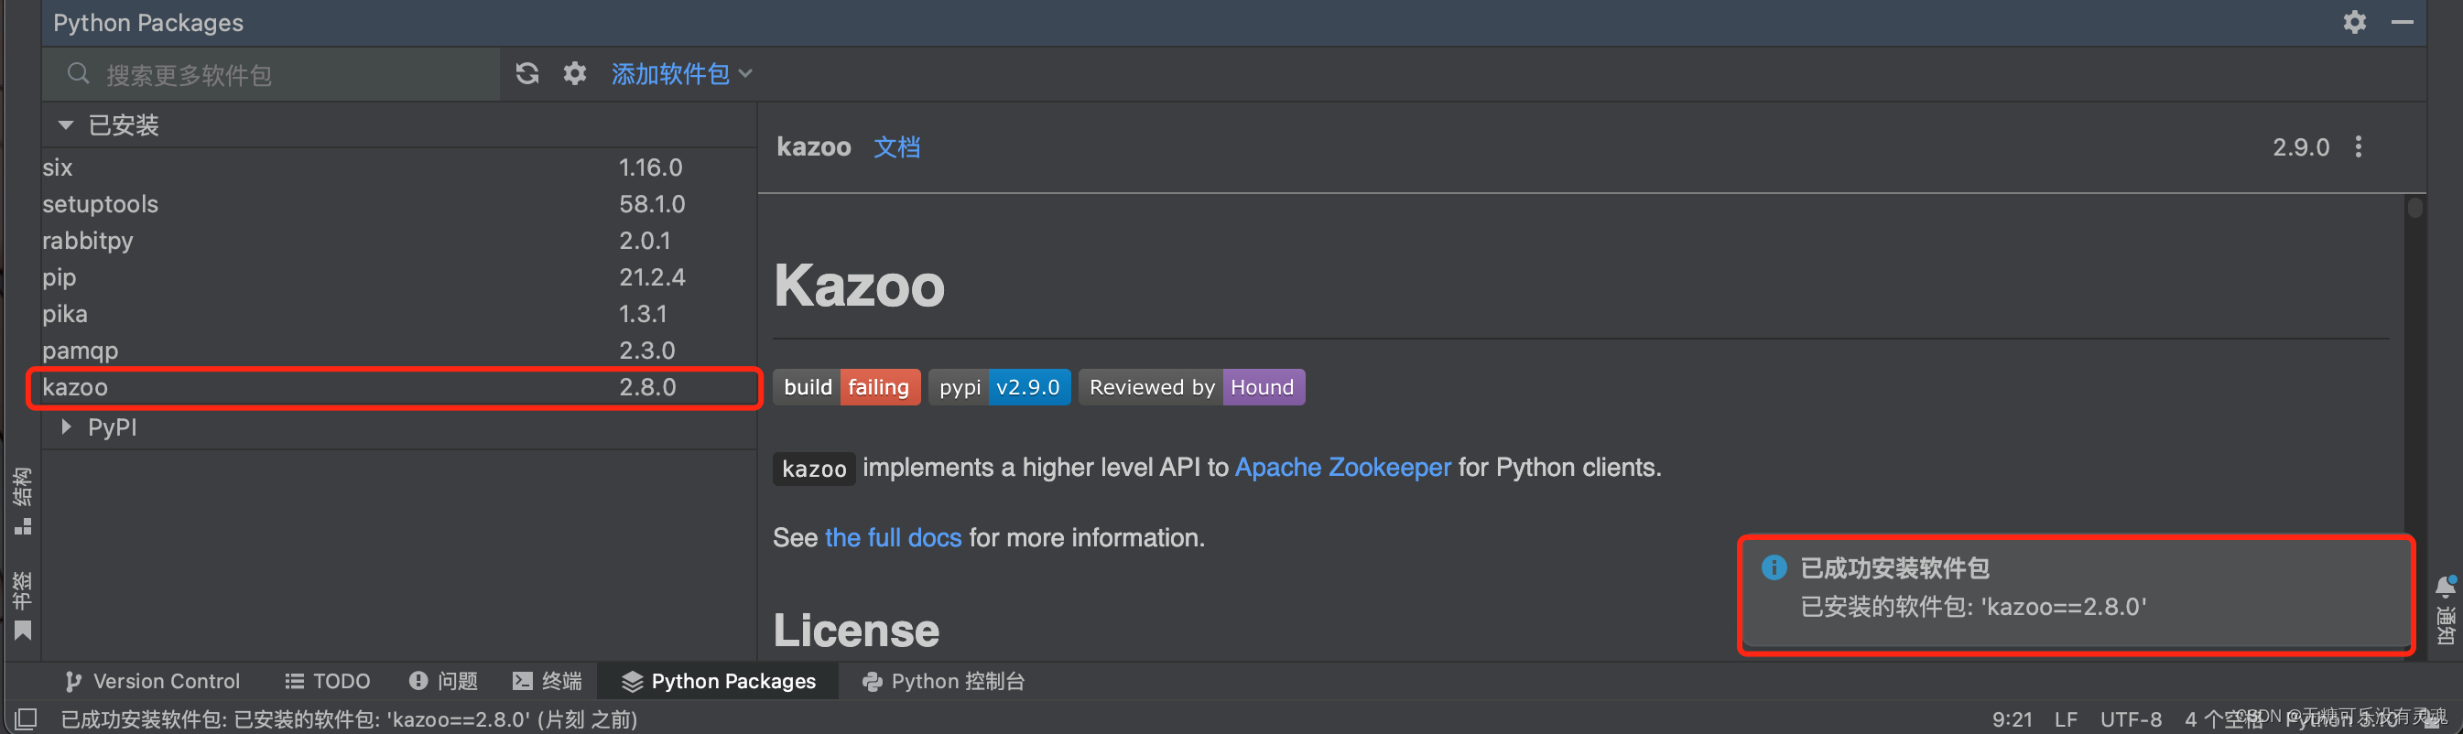Screen dimensions: 2463x734
Task: Hide the Python Packages tool window
Action: (x=2402, y=22)
